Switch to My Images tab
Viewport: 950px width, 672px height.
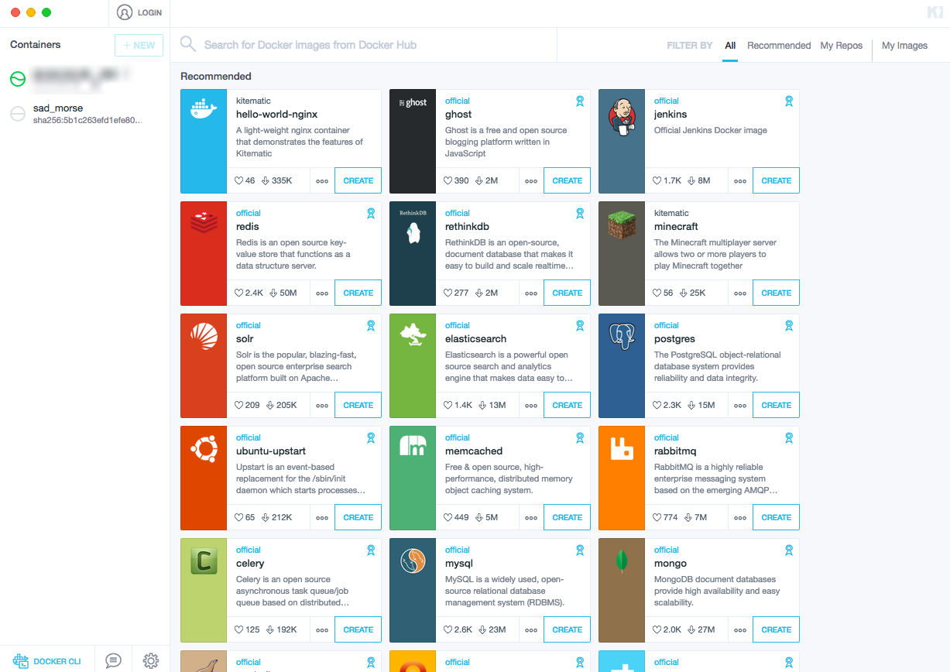904,46
